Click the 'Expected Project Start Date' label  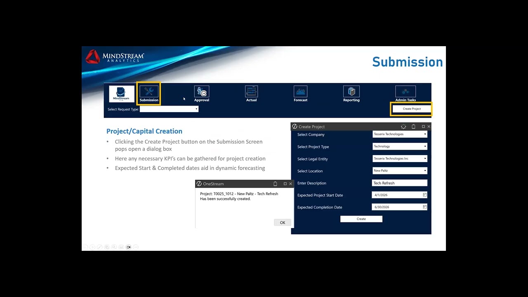[320, 195]
